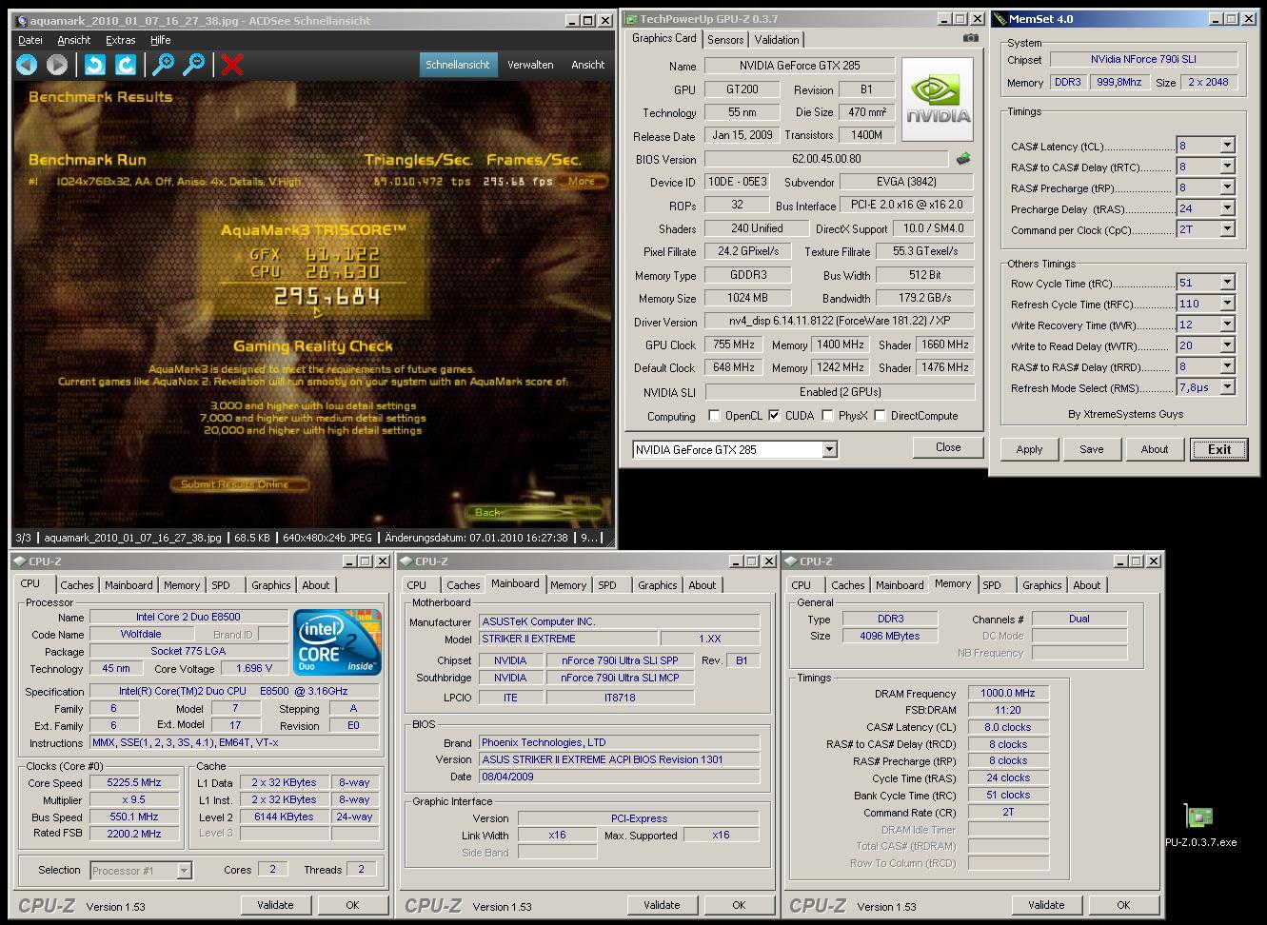Click OK in Memory CPU-Z window
1267x925 pixels.
(x=1123, y=905)
